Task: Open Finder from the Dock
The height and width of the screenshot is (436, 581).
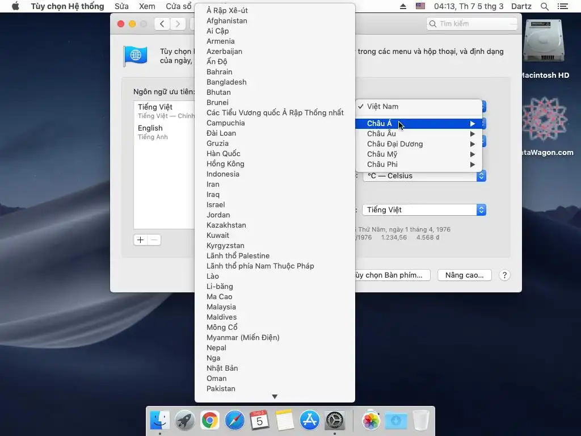Action: click(159, 420)
